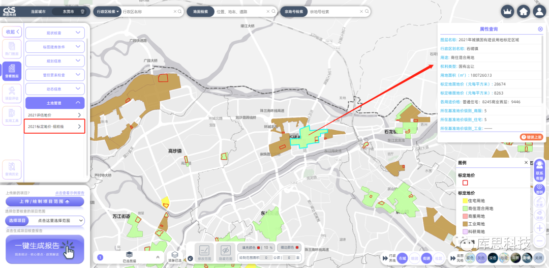Switch basemap to 影像 imagery style

click(527, 258)
